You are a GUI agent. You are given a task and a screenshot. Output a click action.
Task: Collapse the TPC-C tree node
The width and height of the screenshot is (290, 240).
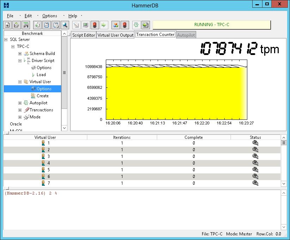(x=13, y=47)
